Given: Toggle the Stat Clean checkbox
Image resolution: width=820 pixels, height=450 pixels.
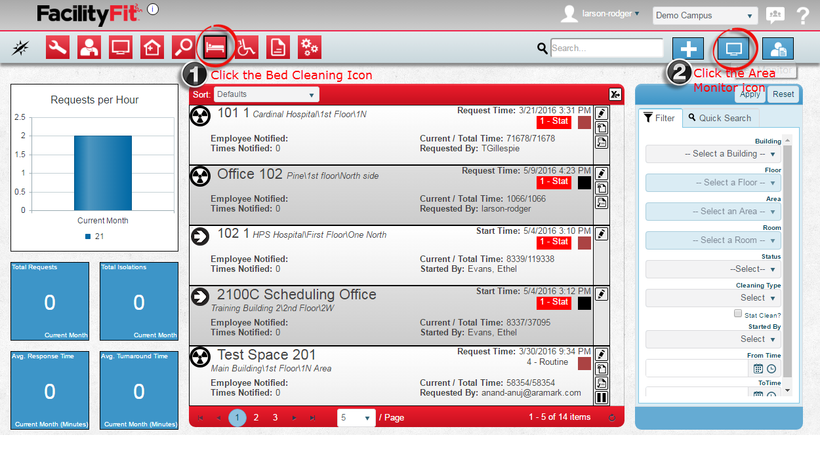Looking at the screenshot, I should 738,314.
